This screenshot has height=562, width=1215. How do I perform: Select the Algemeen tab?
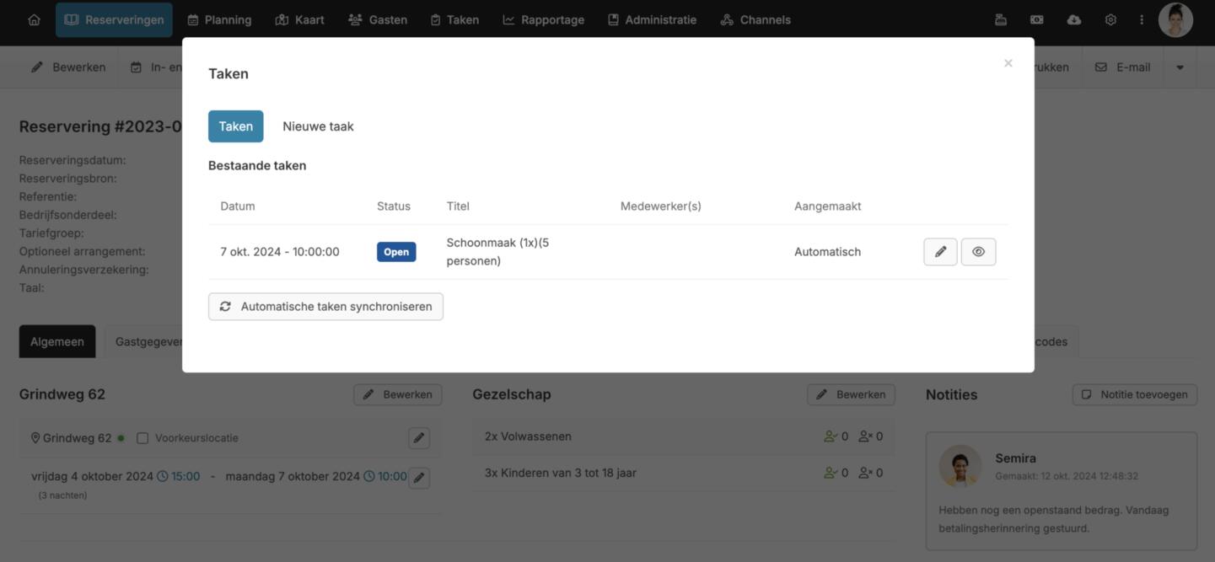57,342
